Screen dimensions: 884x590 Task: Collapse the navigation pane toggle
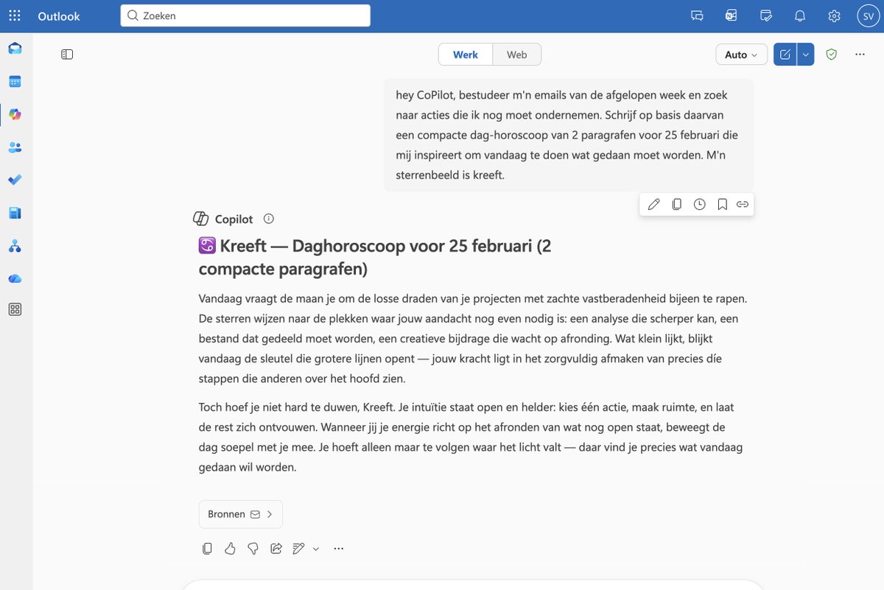click(67, 54)
